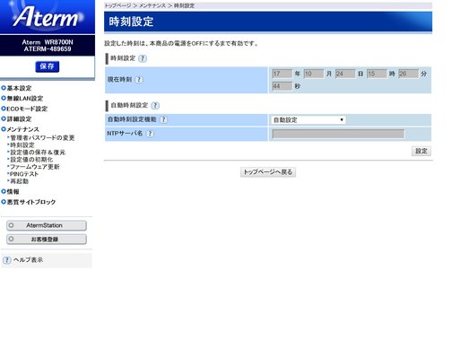Click the minute field showing 26
Viewport: 469px width, 341px height.
pyautogui.click(x=408, y=74)
